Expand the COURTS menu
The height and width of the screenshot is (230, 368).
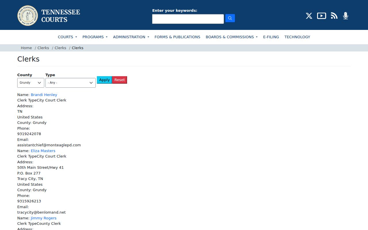pyautogui.click(x=67, y=37)
